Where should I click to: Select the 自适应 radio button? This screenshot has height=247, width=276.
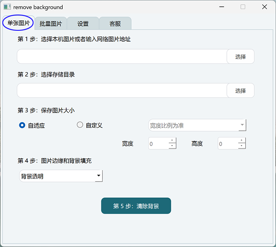(22, 125)
